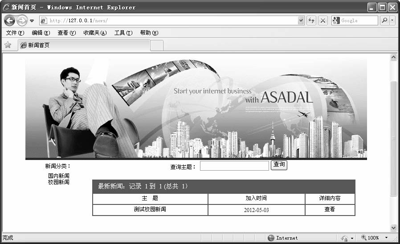
Task: Click the 最新新闻 record count header
Action: 143,186
